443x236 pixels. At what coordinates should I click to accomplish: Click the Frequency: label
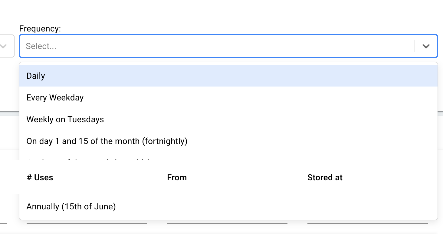click(x=40, y=29)
